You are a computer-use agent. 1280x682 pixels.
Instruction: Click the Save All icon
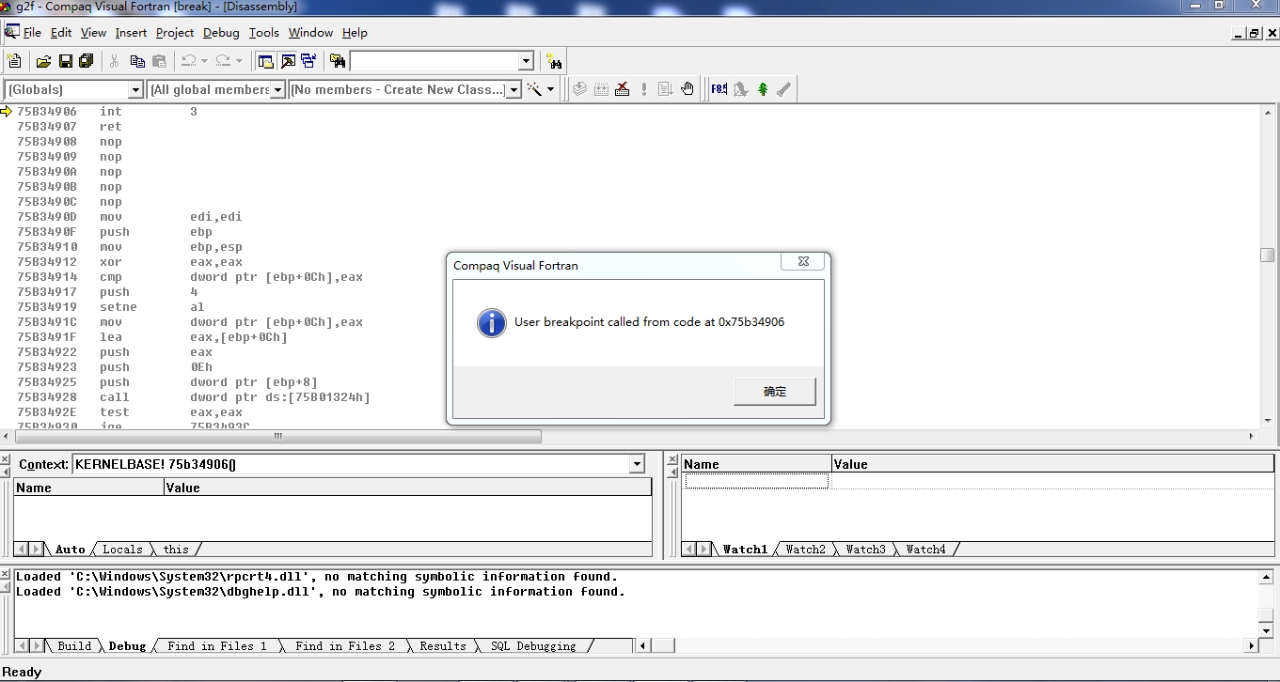pyautogui.click(x=87, y=61)
